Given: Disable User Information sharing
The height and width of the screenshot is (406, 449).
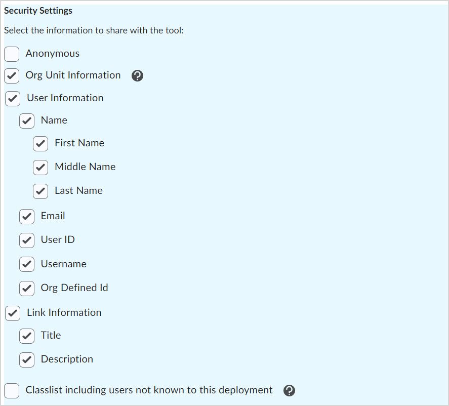Looking at the screenshot, I should pos(13,98).
